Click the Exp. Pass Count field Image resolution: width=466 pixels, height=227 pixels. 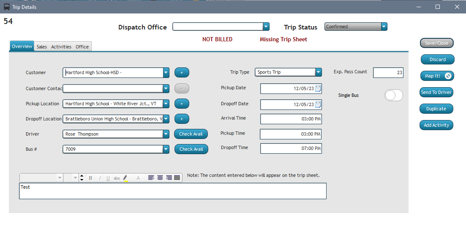click(x=388, y=73)
